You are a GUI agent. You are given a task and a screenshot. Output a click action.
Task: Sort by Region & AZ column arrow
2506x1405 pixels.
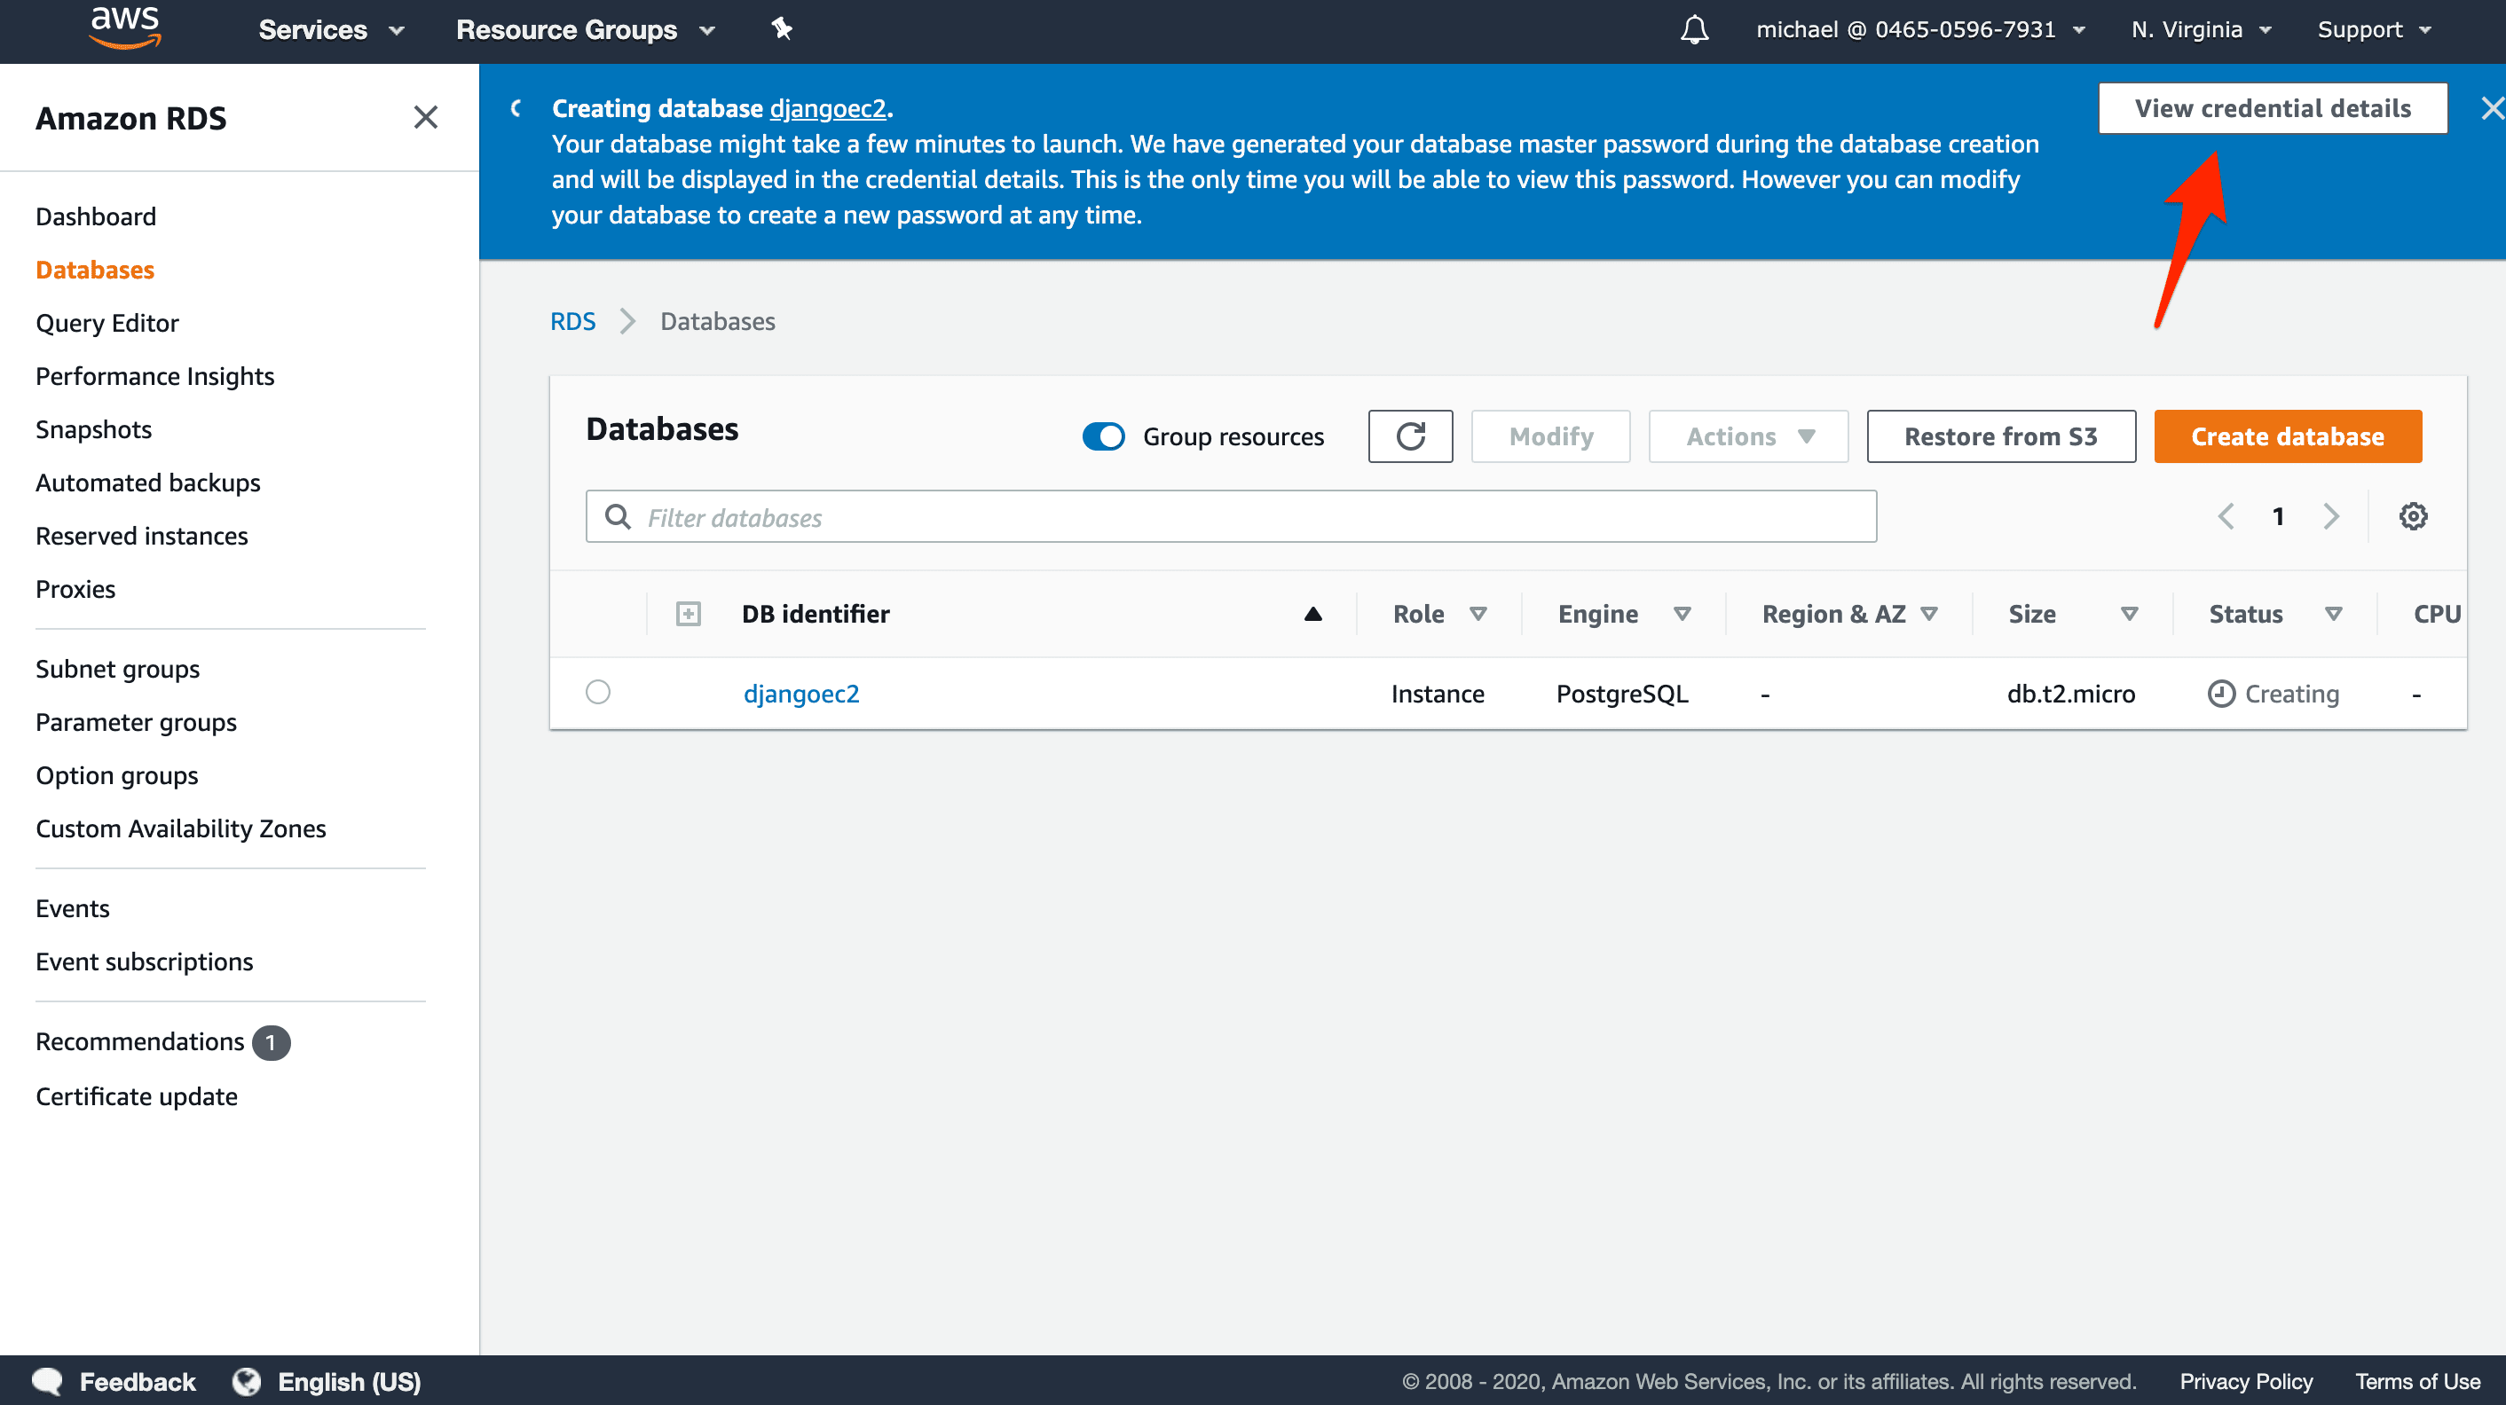click(x=1928, y=614)
